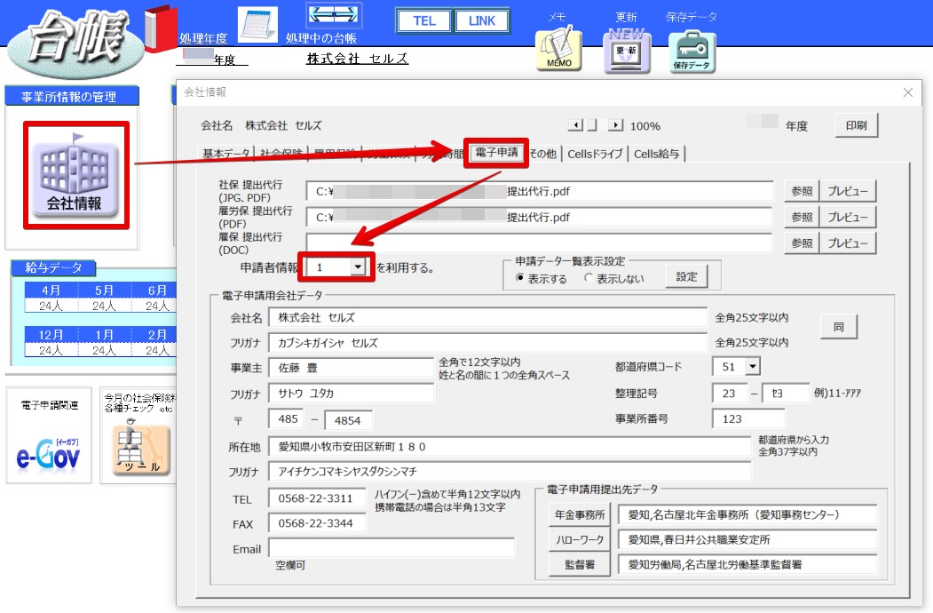This screenshot has height=613, width=933.
Task: Click the 事業所番号 field
Action: 748,418
